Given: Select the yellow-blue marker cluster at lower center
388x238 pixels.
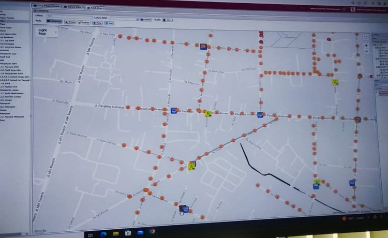Looking at the screenshot, I should pos(192,166).
